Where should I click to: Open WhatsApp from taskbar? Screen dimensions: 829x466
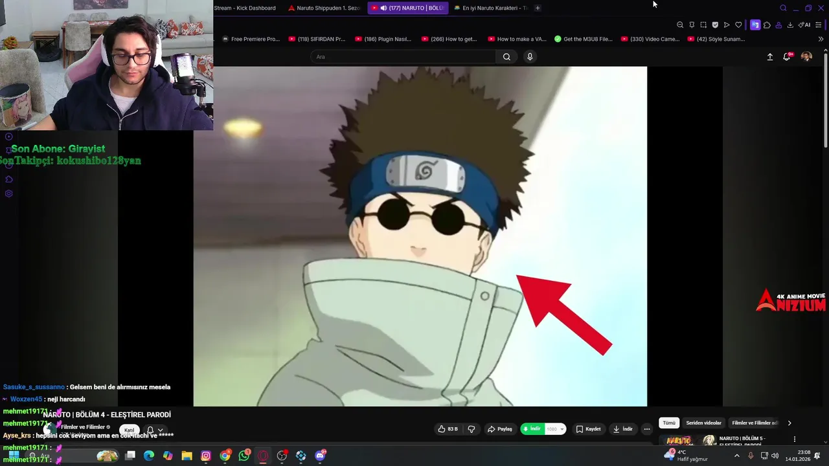[244, 456]
